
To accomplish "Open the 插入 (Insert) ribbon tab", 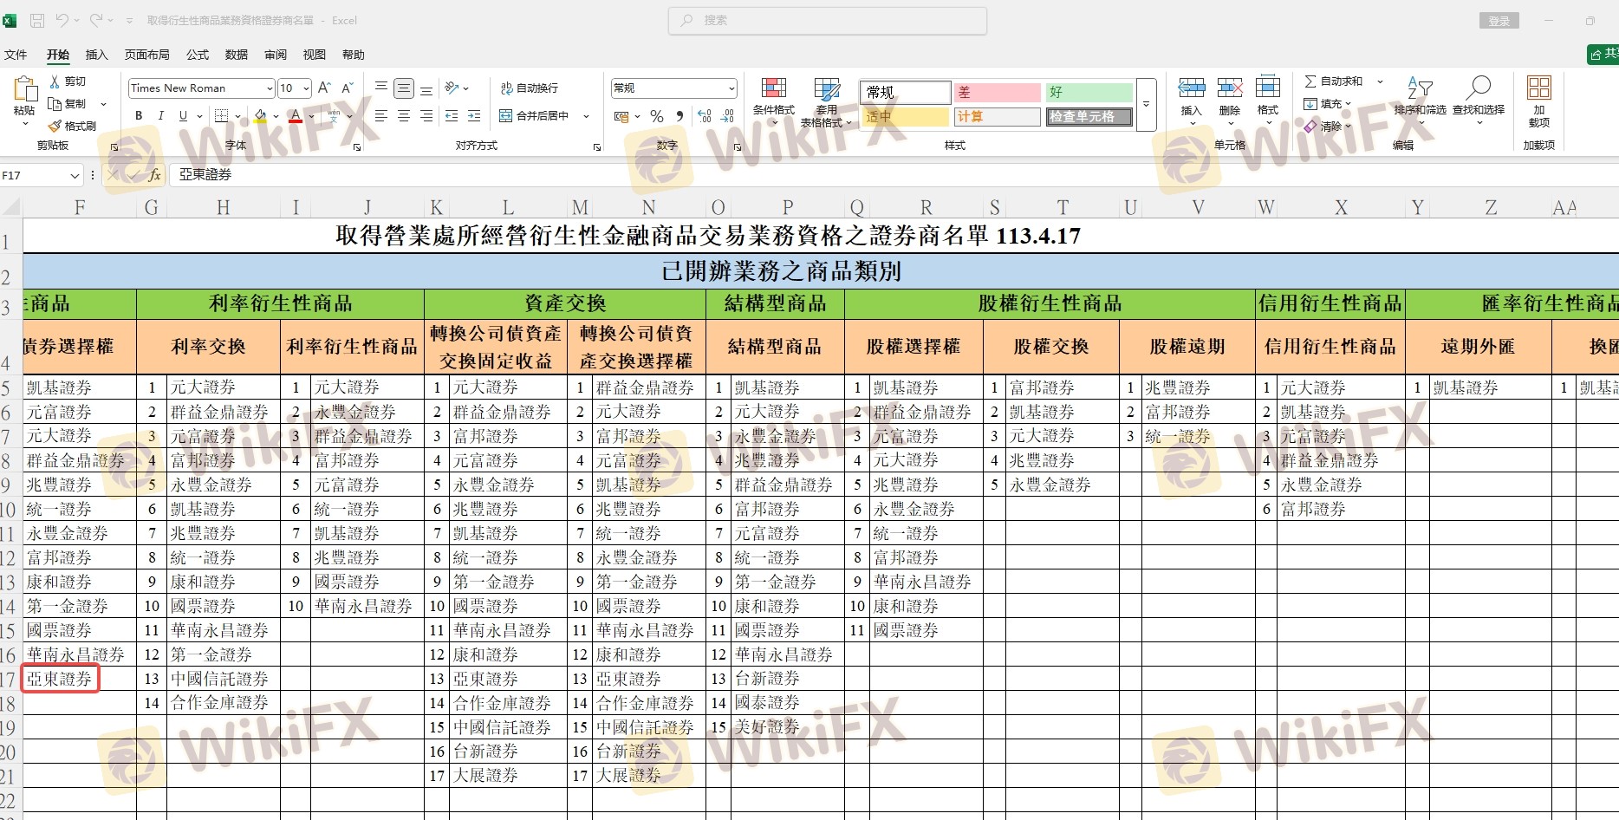I will 96,55.
